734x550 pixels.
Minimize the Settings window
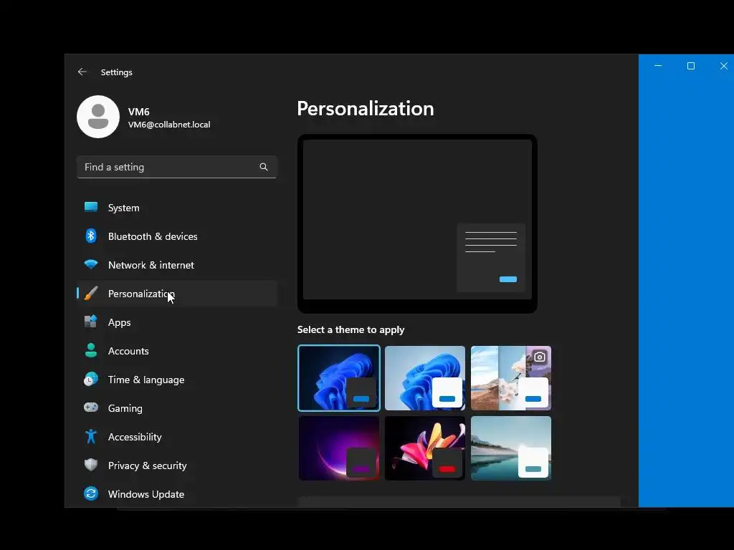(658, 66)
